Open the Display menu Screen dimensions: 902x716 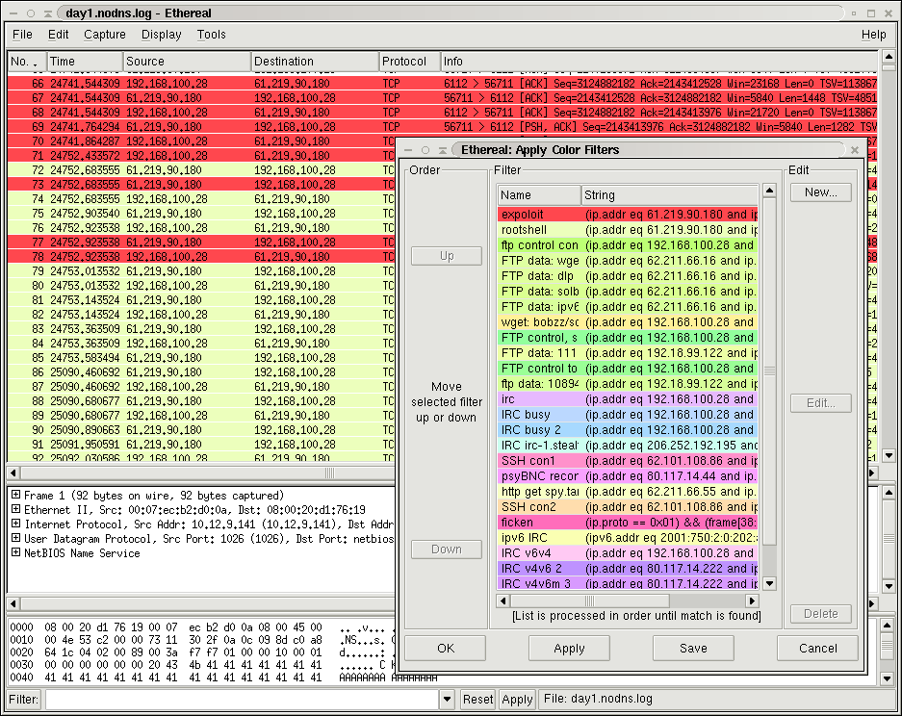pos(161,35)
